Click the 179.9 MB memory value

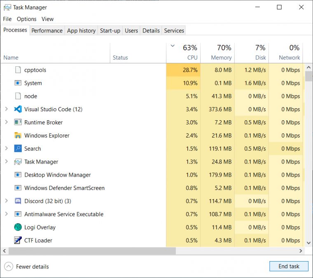[220, 175]
